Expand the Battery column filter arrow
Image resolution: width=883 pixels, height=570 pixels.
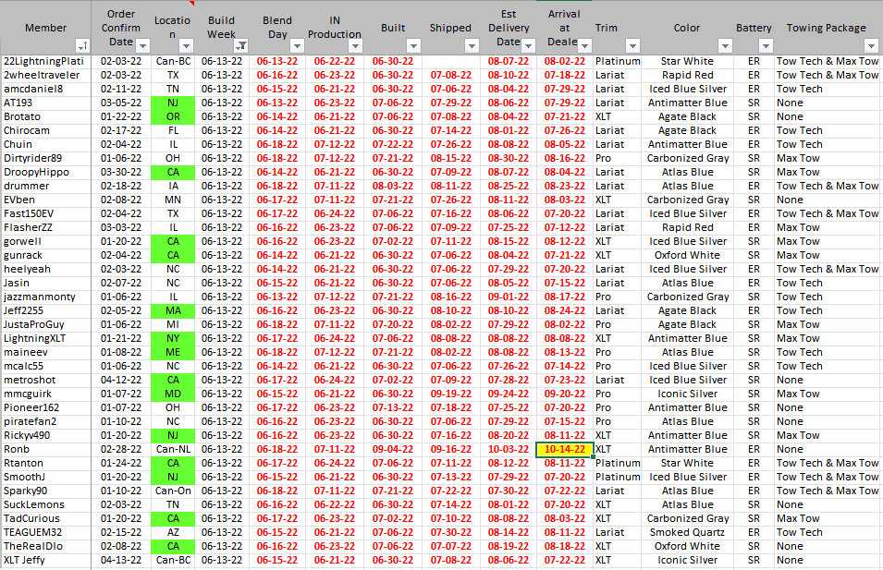(764, 45)
